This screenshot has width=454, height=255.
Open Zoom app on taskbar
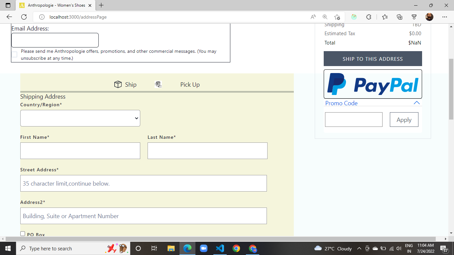click(203, 248)
